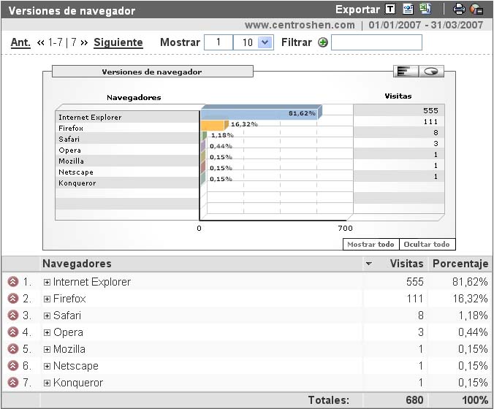Add a filter with green plus icon
This screenshot has height=409, width=494.
coord(322,42)
